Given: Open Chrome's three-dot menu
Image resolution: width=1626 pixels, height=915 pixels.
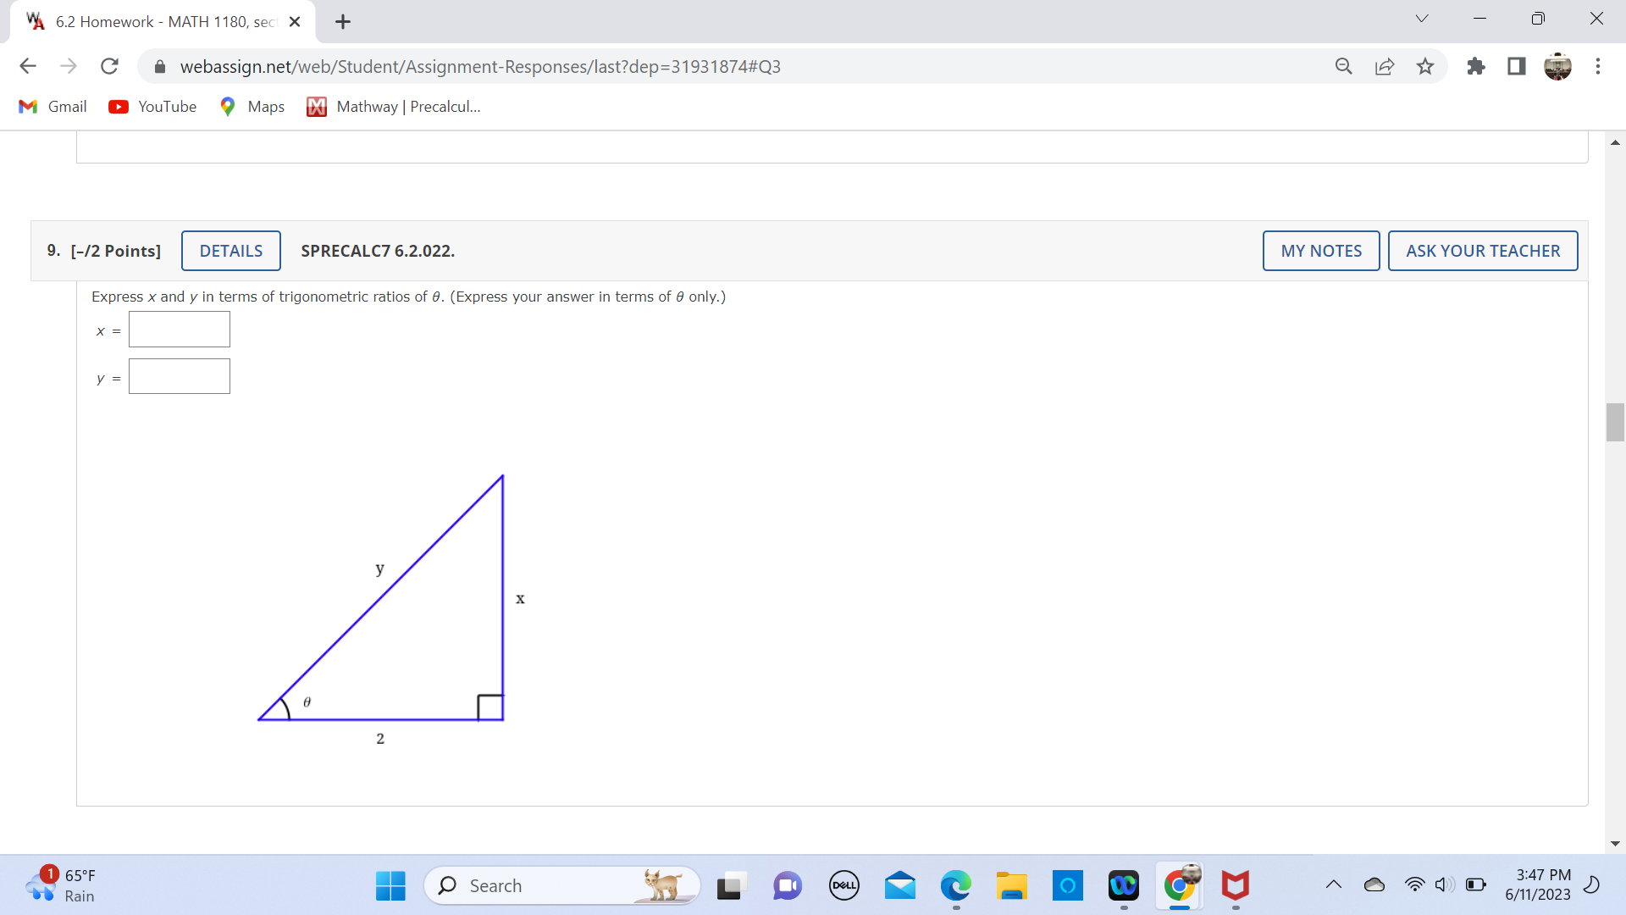Looking at the screenshot, I should pos(1599,66).
